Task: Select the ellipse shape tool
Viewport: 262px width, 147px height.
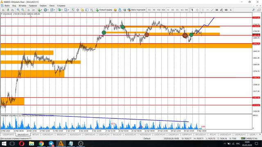Action: tap(226, 10)
